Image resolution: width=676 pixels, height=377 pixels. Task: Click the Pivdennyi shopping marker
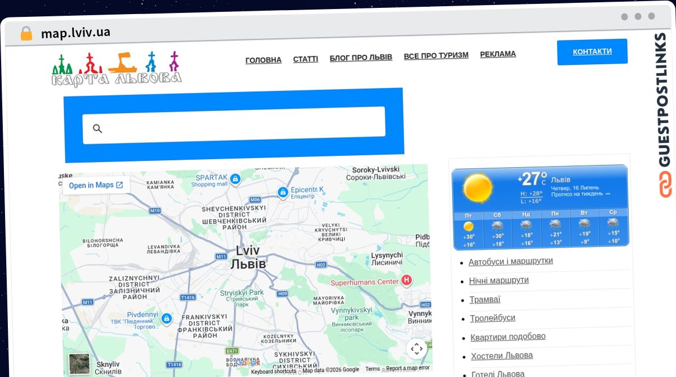point(166,319)
